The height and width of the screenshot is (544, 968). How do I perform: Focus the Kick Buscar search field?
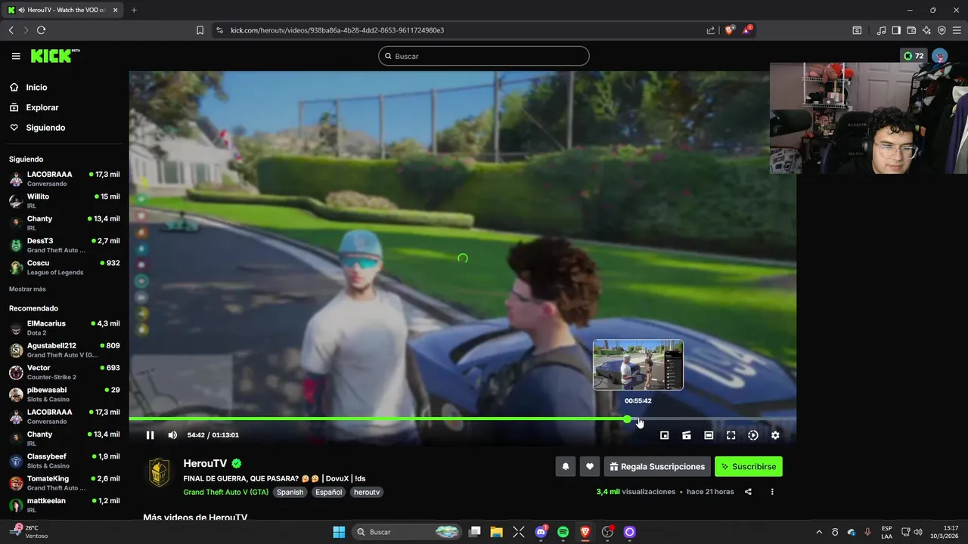coord(484,56)
